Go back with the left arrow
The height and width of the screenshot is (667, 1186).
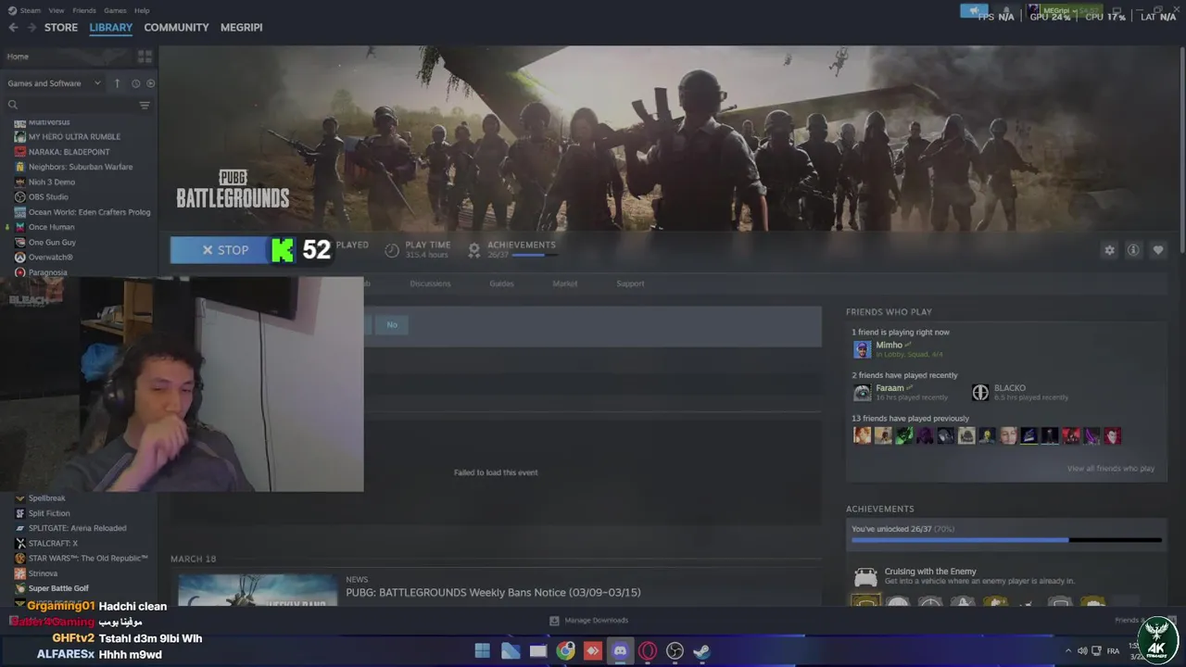pyautogui.click(x=13, y=28)
